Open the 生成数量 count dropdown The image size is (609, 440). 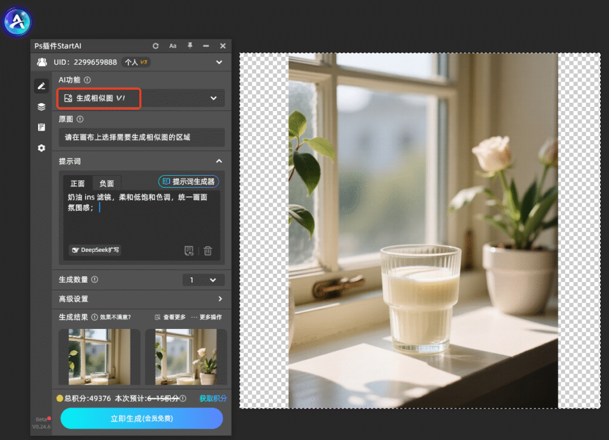pyautogui.click(x=203, y=280)
